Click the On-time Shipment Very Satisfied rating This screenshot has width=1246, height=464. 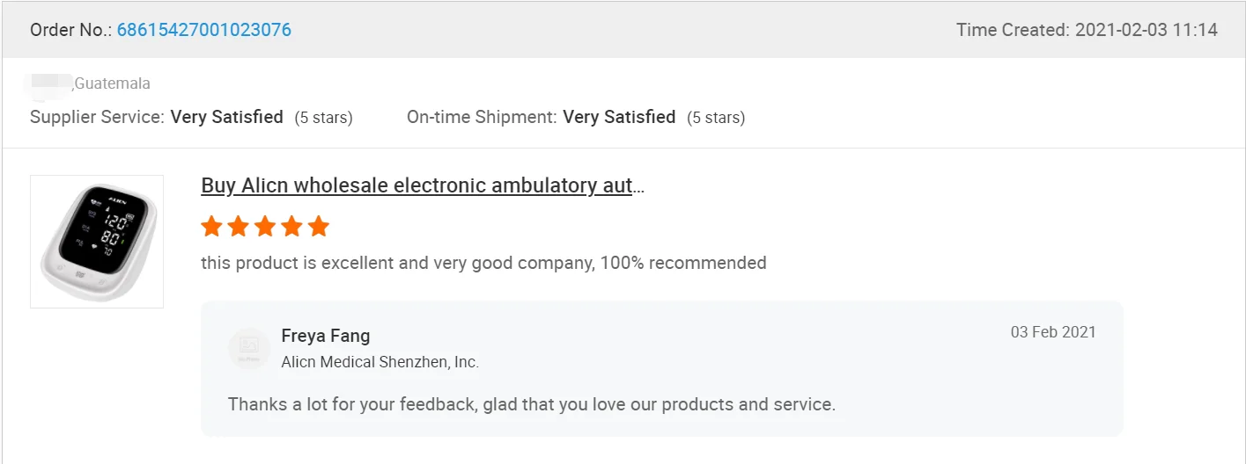(x=619, y=117)
